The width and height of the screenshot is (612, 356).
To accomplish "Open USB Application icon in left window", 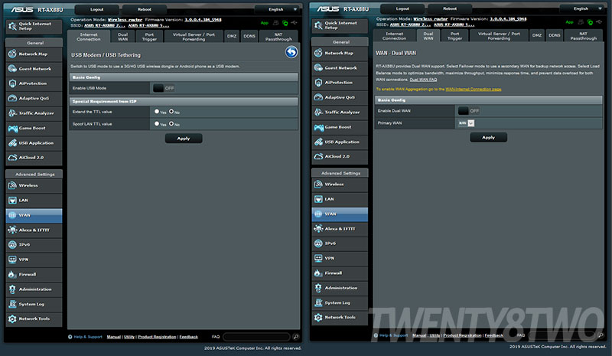I will point(12,143).
